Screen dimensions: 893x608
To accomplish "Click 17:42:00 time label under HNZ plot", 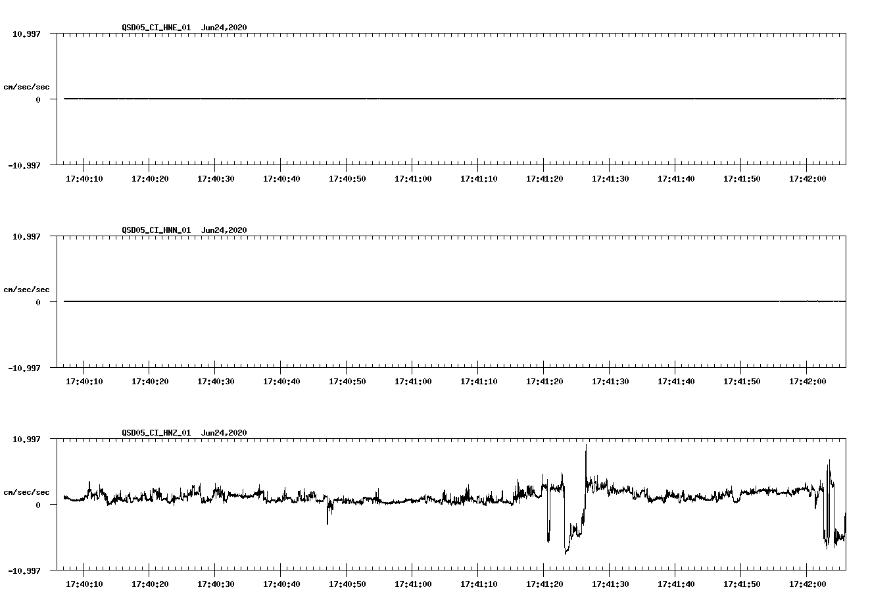I will click(808, 584).
